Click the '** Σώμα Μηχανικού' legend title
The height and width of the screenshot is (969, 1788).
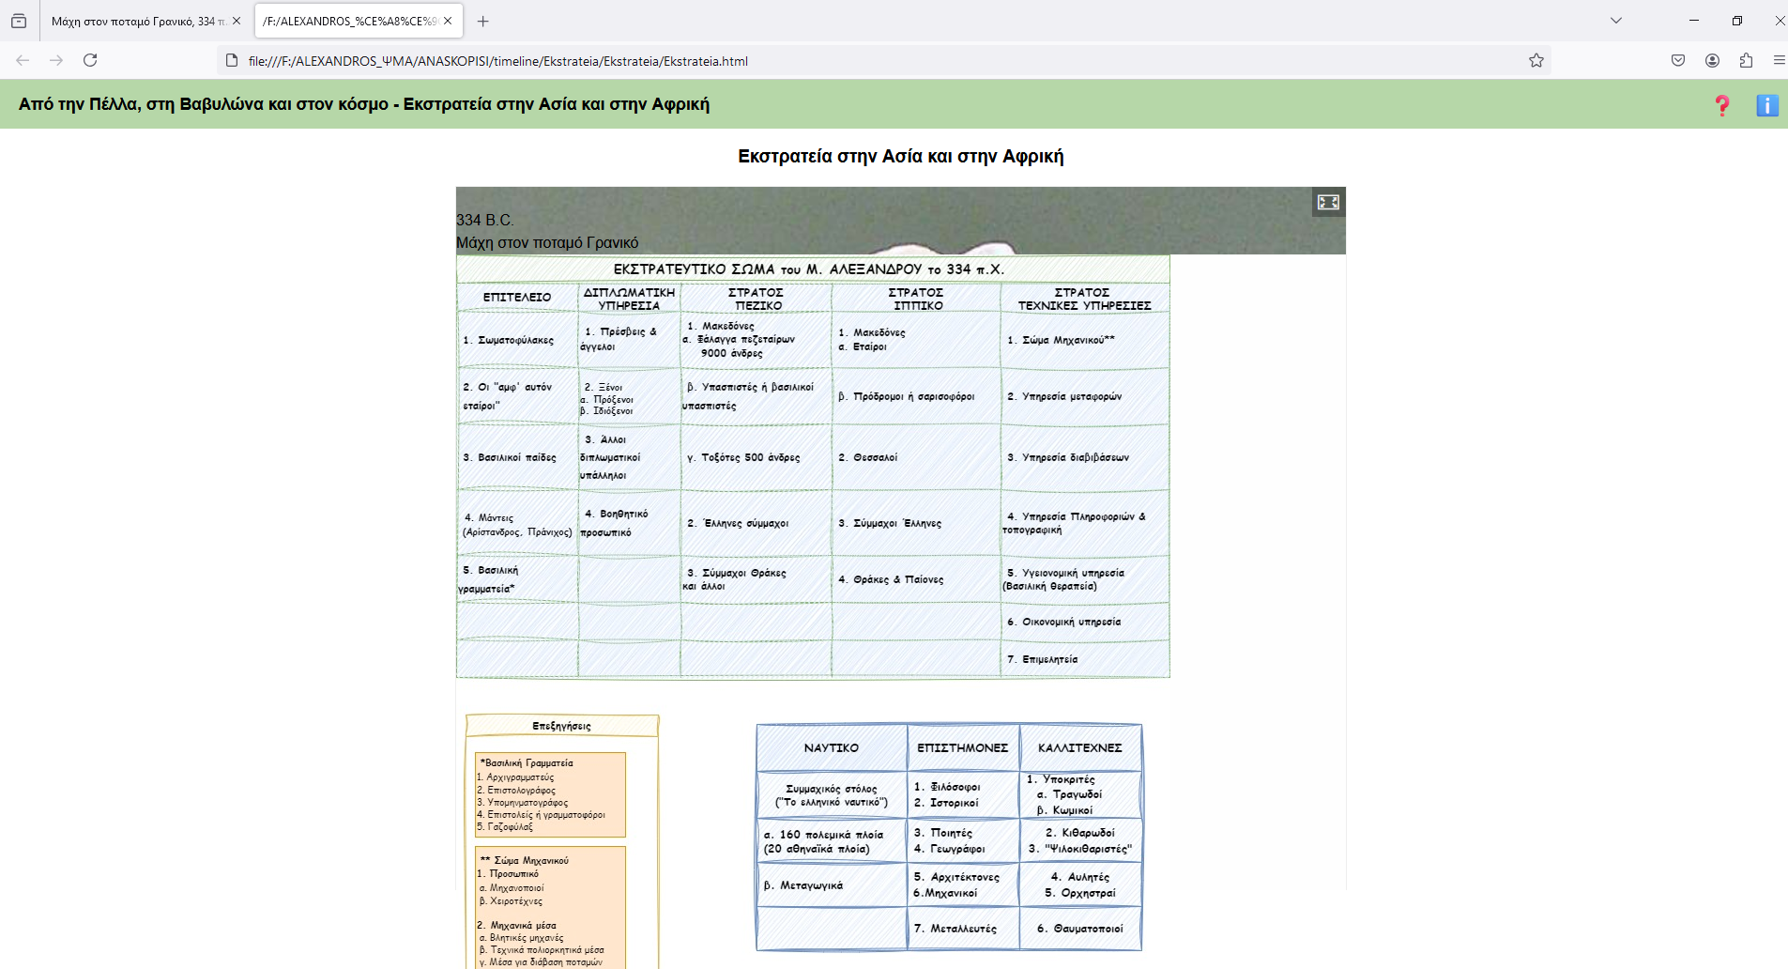[x=525, y=860]
